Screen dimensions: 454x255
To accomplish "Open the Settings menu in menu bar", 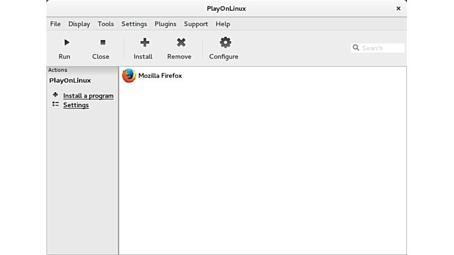I will [x=134, y=24].
